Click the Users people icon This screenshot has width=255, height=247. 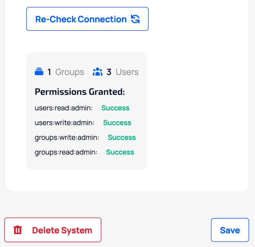(98, 72)
